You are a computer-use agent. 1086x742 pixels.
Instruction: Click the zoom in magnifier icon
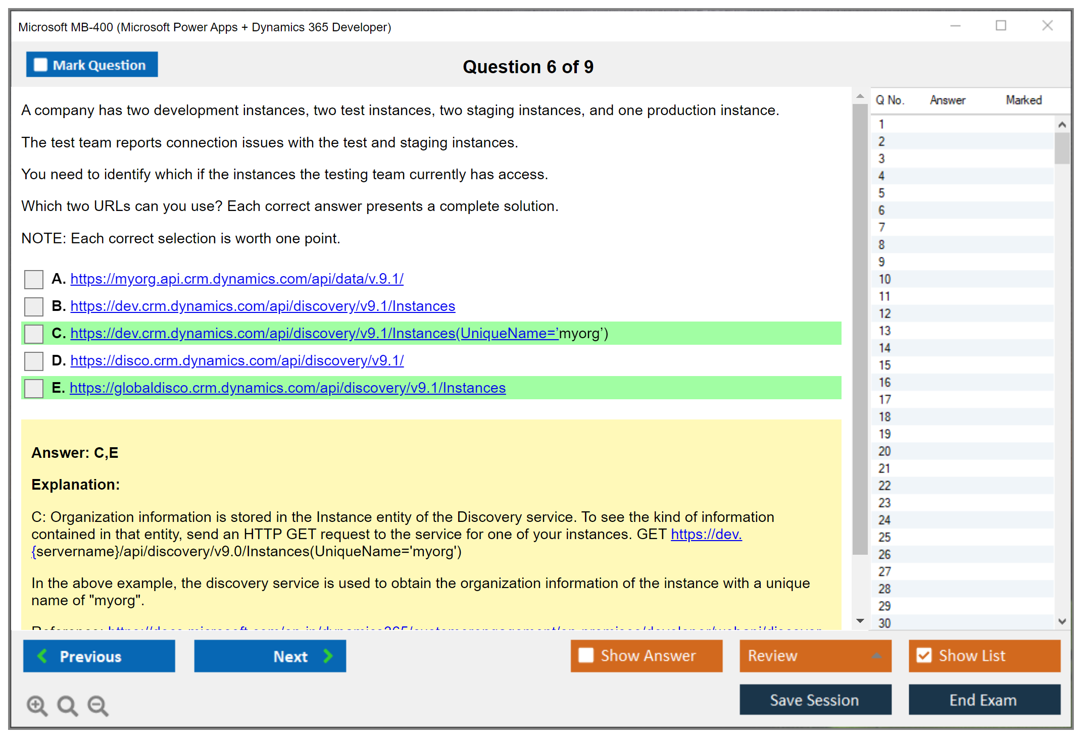pos(37,705)
